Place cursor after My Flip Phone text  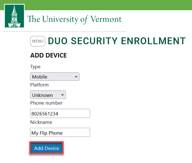coord(63,133)
